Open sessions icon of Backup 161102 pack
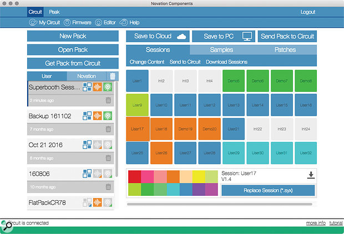 tap(87, 116)
